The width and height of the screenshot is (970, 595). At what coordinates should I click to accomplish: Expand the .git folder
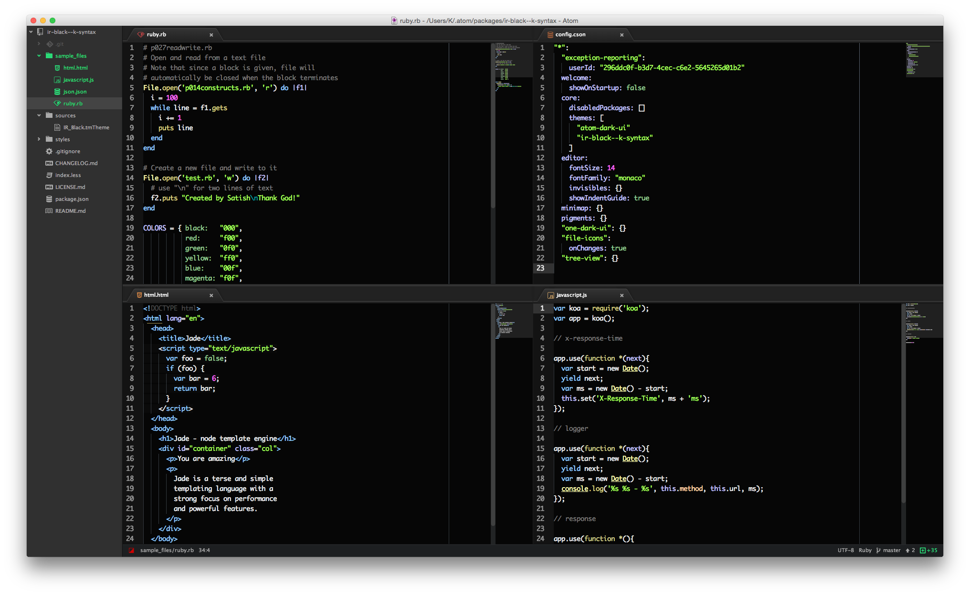39,44
